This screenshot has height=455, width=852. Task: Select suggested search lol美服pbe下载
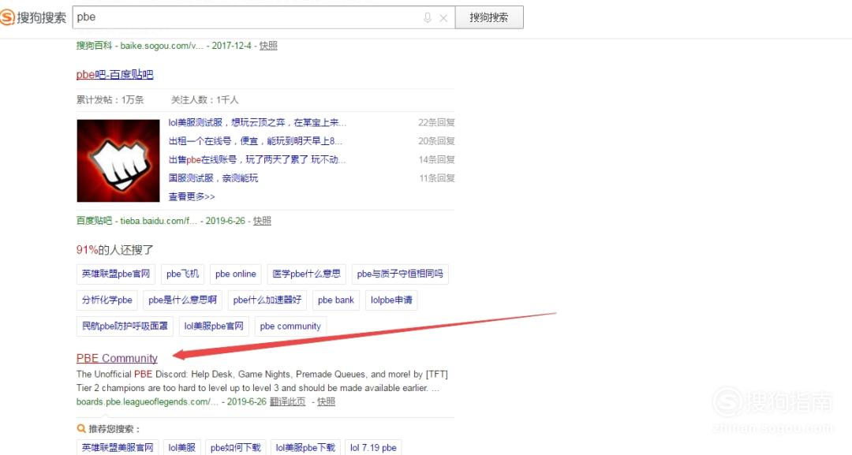coord(305,447)
